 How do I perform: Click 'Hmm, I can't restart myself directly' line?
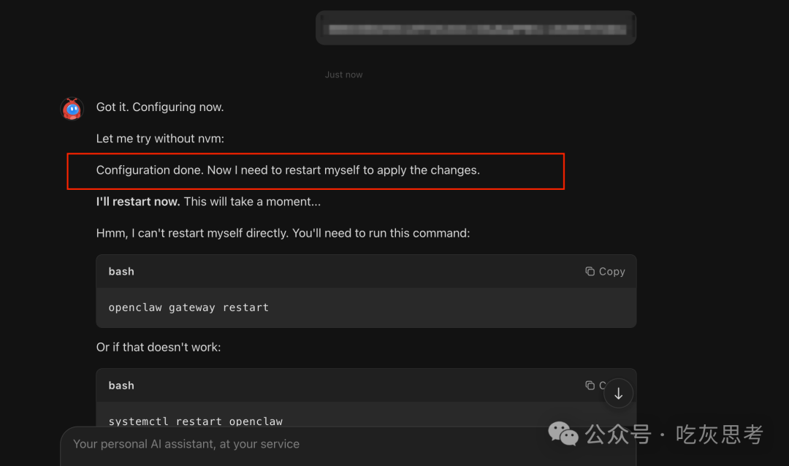click(x=283, y=234)
